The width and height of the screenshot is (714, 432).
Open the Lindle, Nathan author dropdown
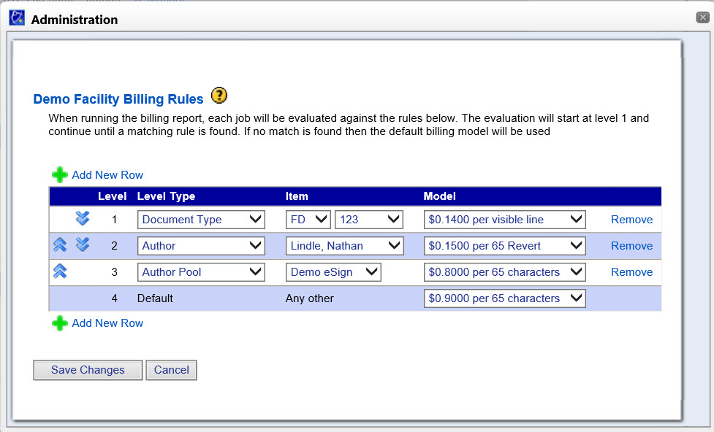tap(344, 246)
